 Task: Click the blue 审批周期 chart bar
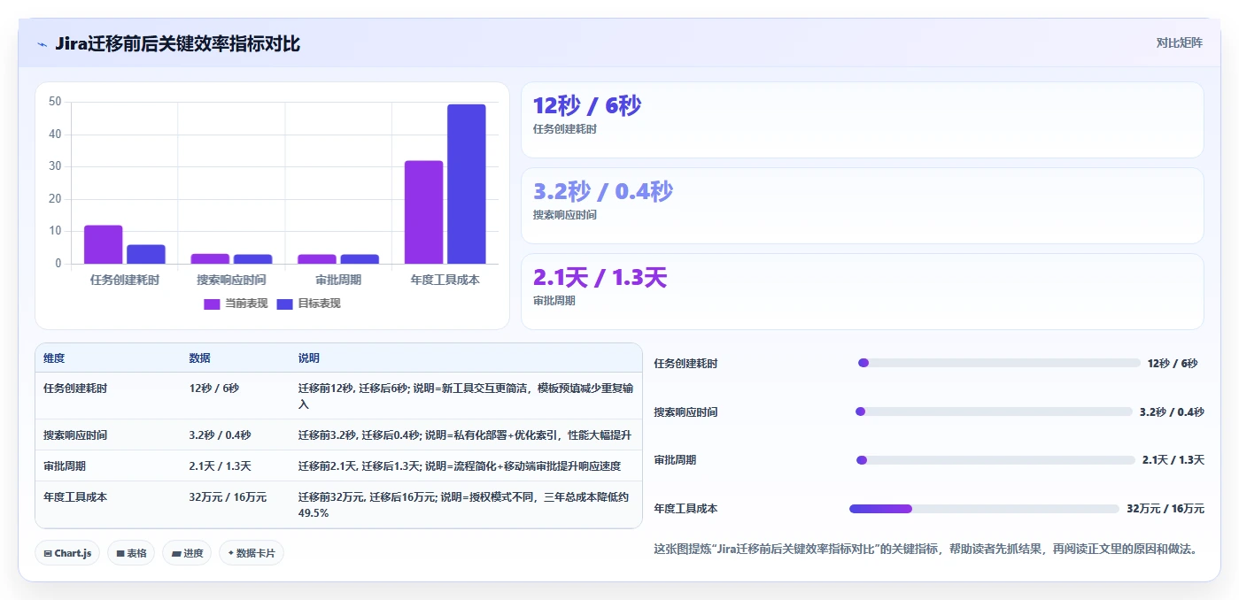360,259
